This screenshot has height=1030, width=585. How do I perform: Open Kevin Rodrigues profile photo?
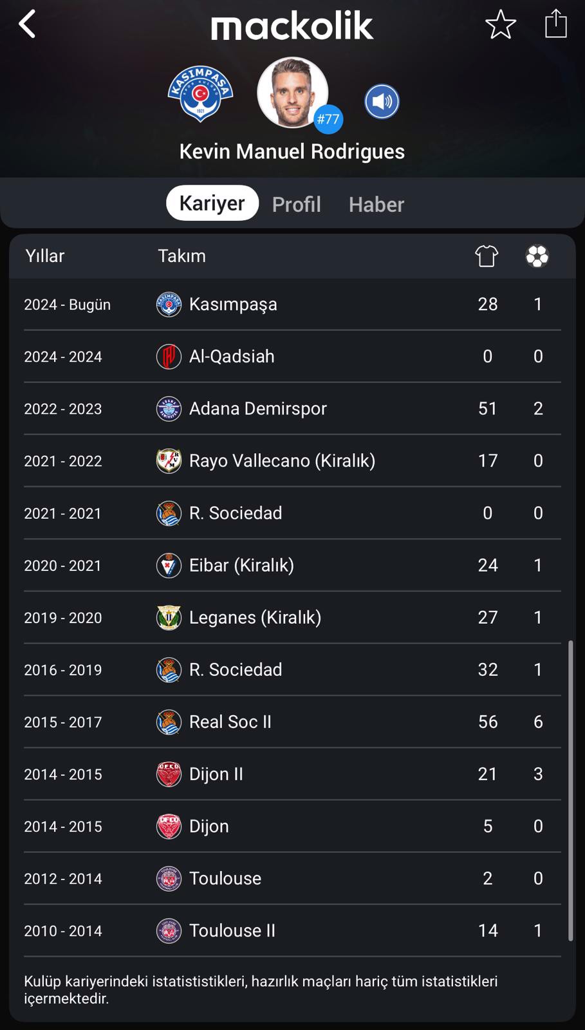[x=293, y=93]
